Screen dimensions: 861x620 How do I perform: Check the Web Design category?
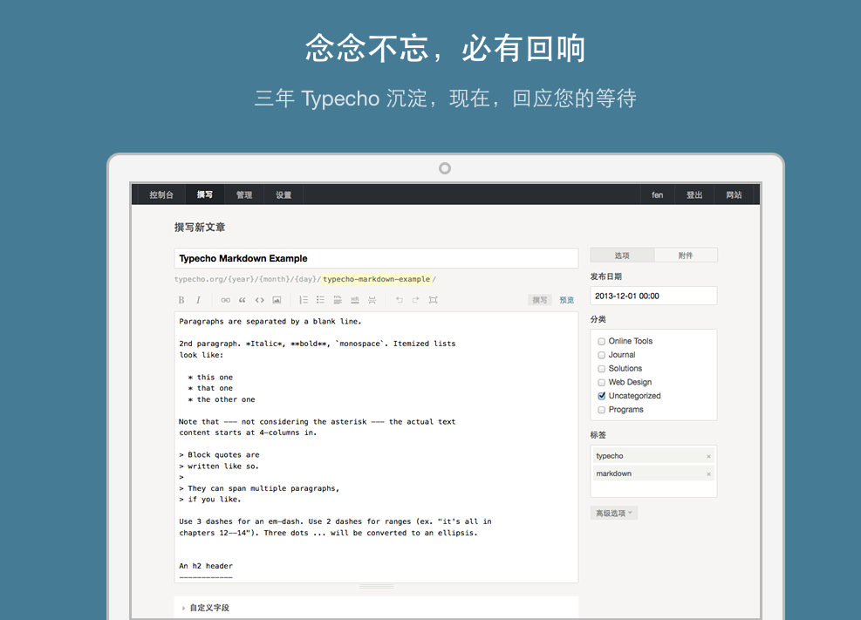click(601, 383)
